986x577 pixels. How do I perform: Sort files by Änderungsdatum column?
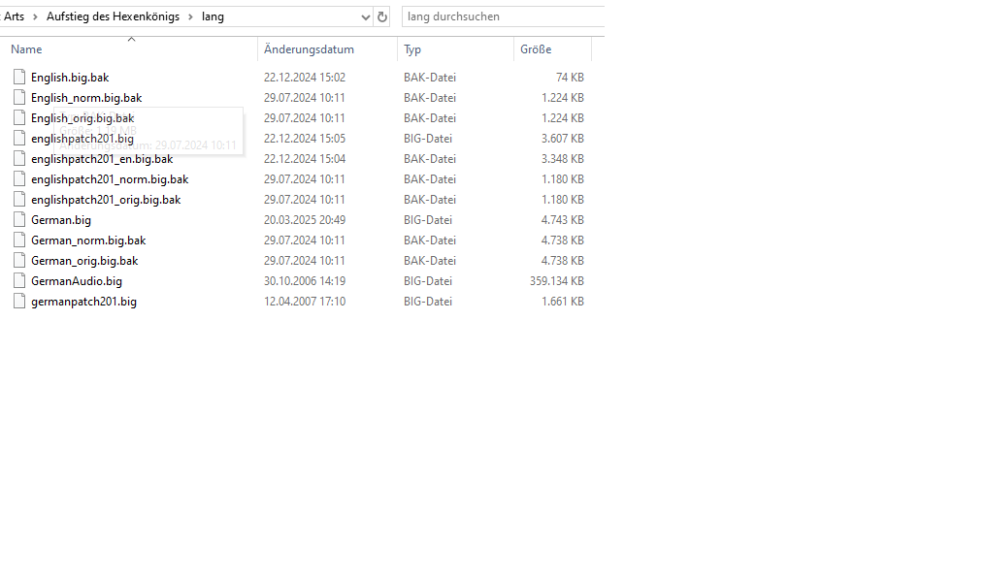pos(309,49)
